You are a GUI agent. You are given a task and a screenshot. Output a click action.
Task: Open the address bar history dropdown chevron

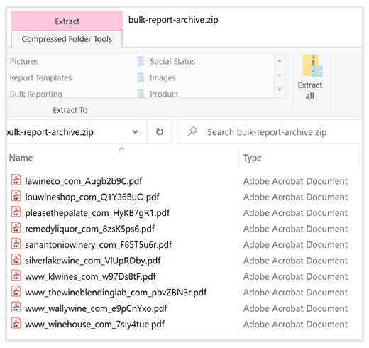[x=135, y=132]
